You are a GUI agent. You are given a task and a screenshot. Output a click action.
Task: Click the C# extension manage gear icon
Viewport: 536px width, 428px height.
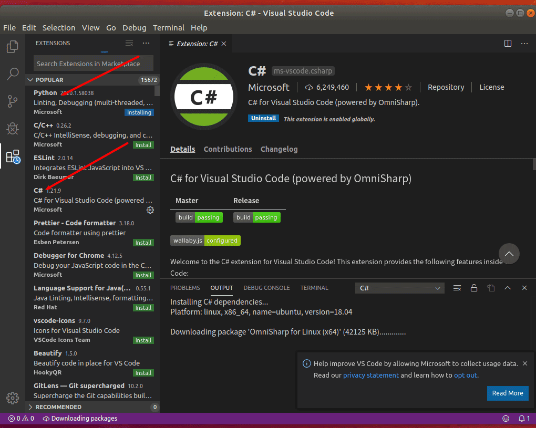(150, 210)
